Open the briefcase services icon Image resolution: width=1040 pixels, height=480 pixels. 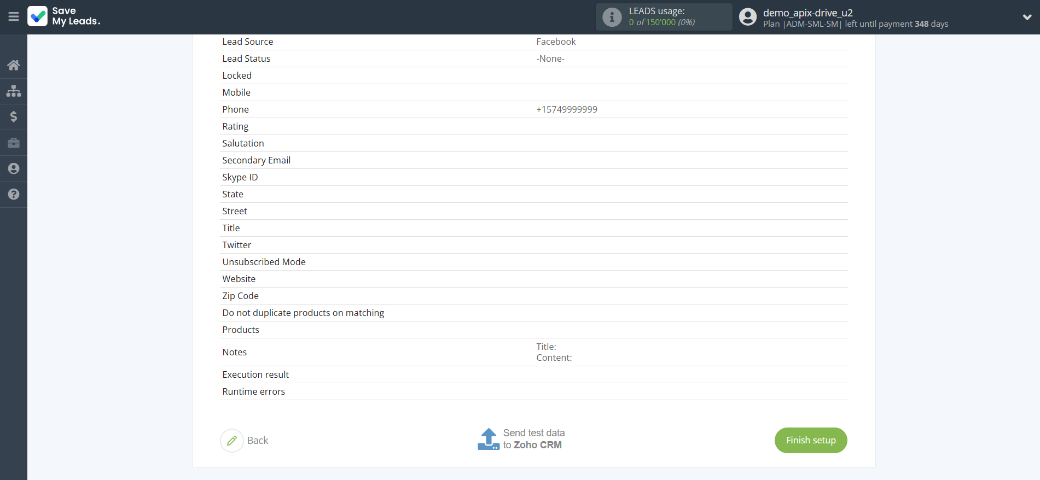click(x=14, y=143)
